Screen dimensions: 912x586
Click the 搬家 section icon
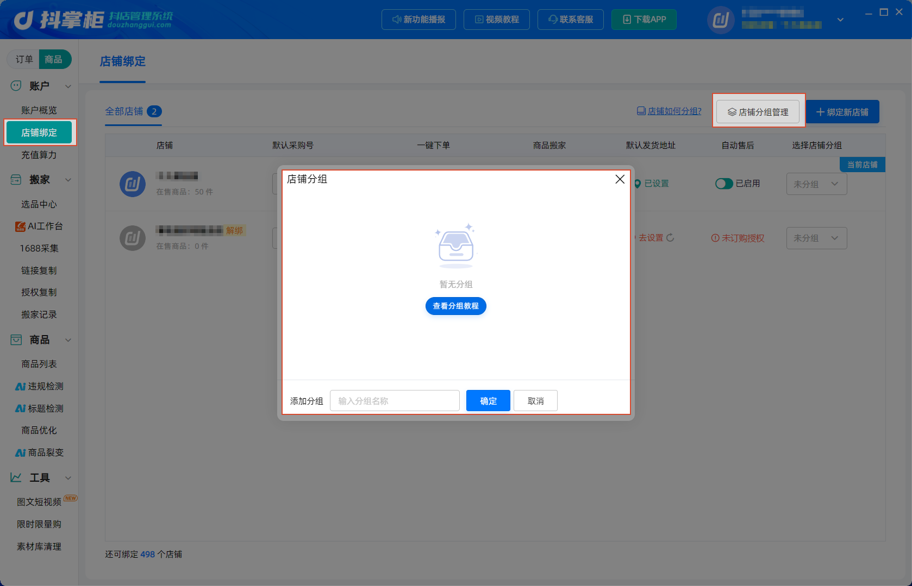click(x=16, y=180)
